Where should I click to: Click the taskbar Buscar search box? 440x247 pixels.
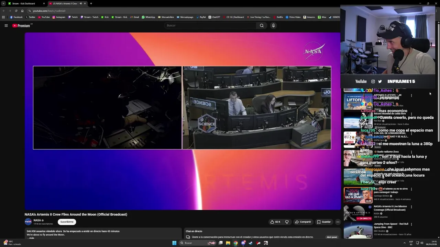(x=198, y=243)
